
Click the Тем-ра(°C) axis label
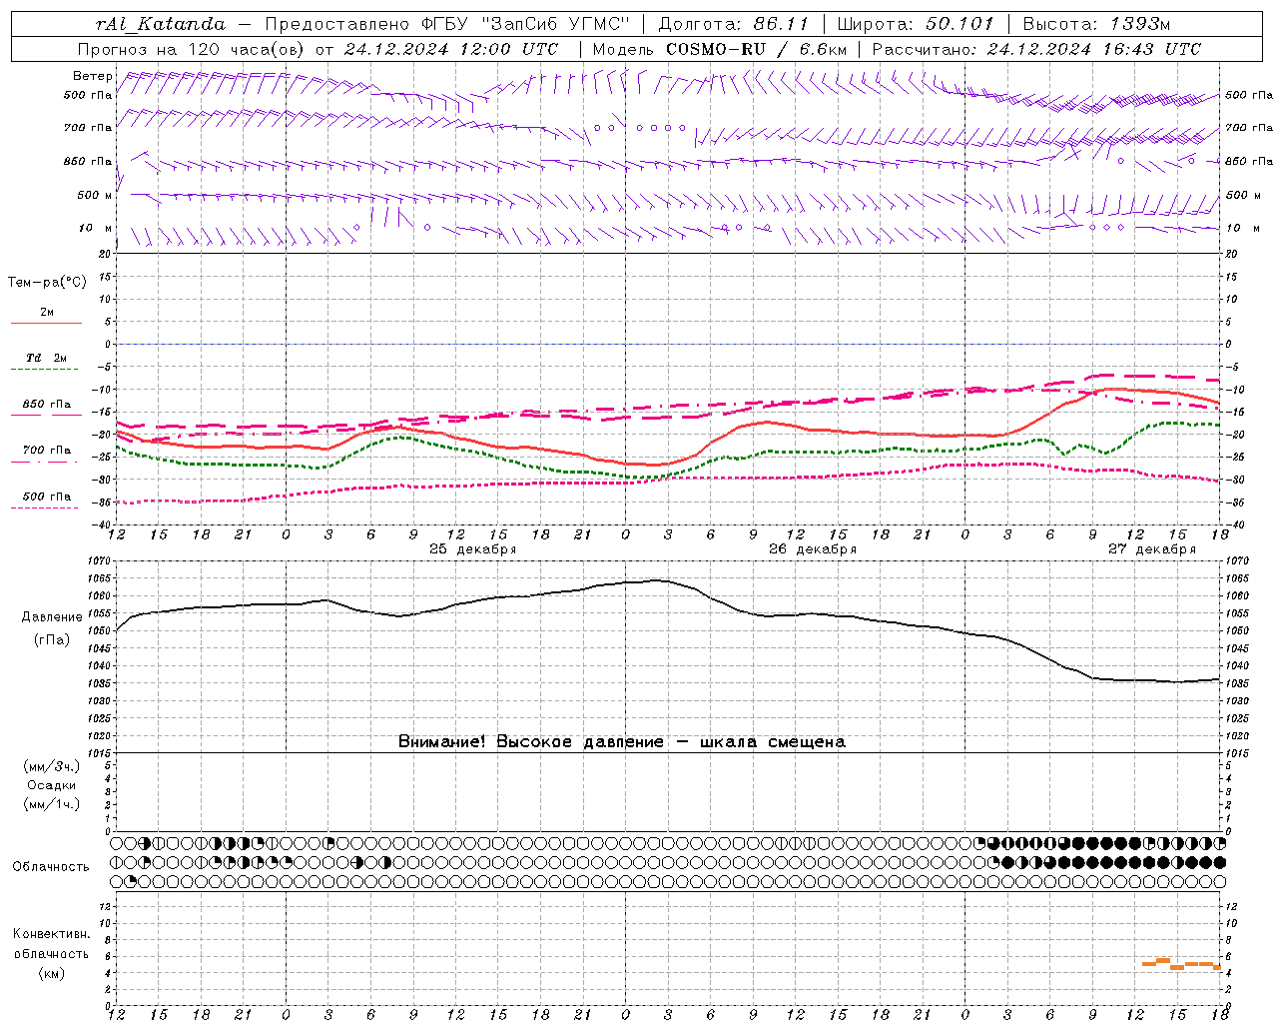click(47, 283)
